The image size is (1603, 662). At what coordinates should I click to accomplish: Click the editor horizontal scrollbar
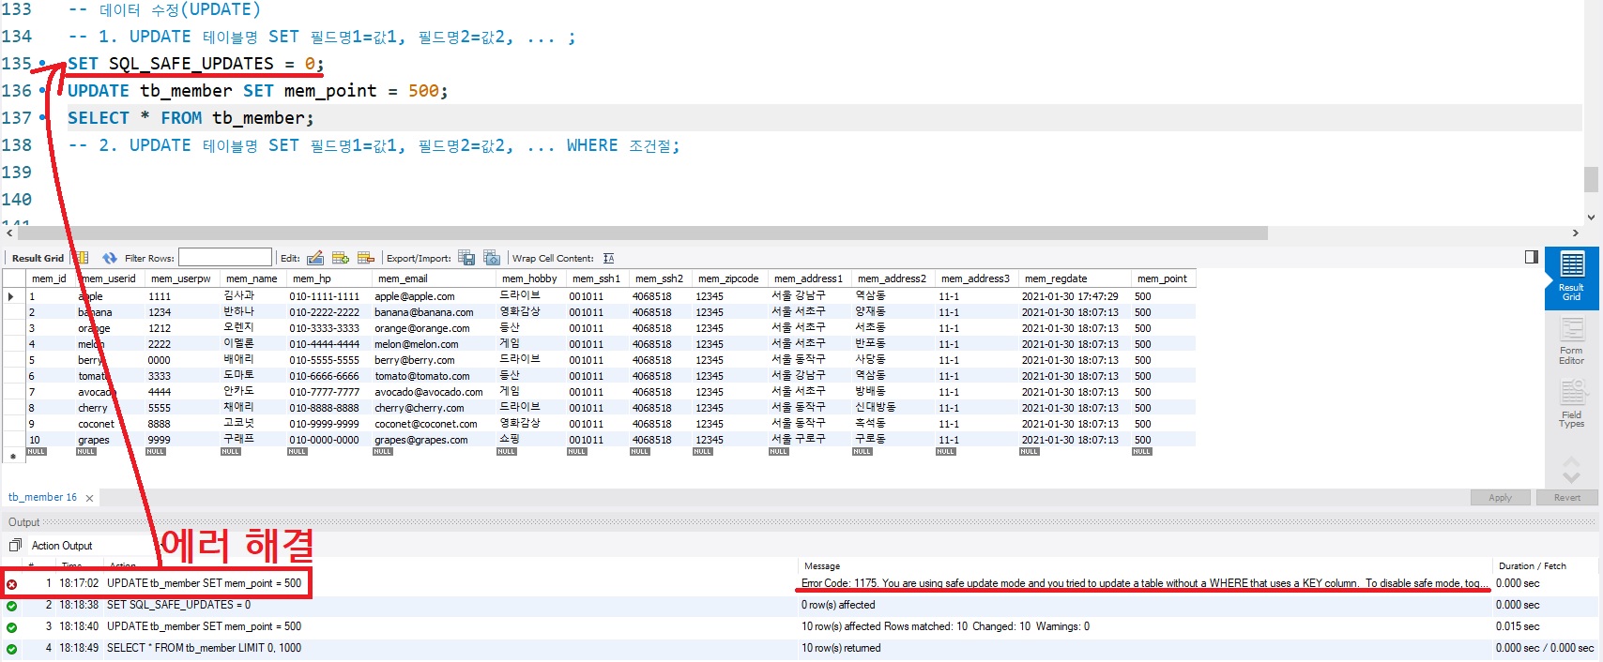tap(642, 233)
